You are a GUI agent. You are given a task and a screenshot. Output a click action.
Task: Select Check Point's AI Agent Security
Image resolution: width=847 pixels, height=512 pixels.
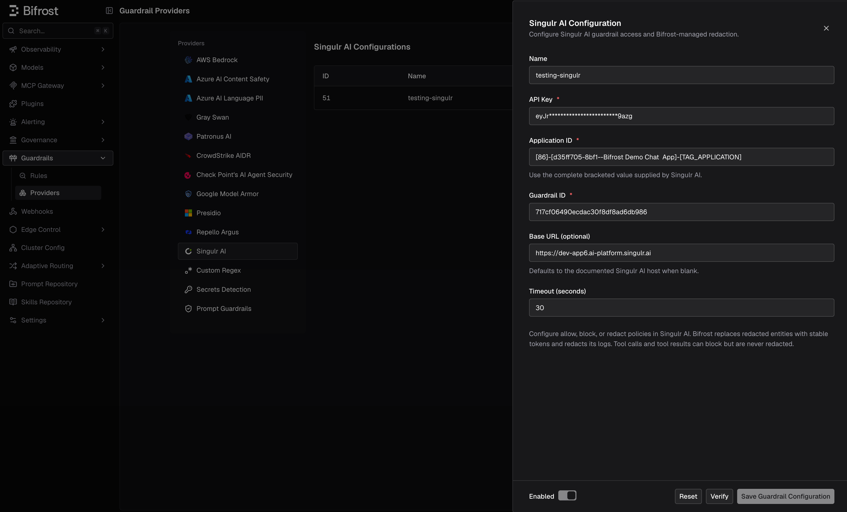[238, 175]
